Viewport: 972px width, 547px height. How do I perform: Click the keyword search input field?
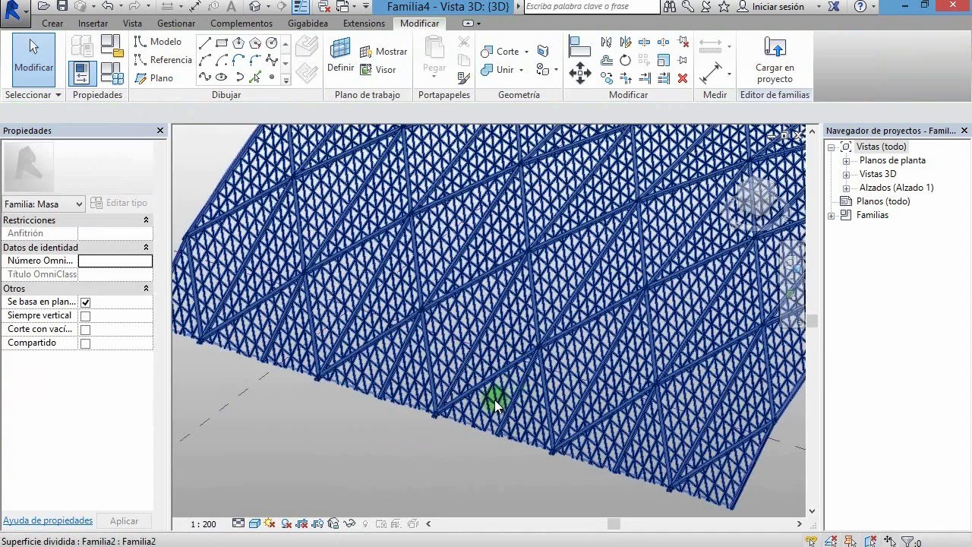click(x=592, y=7)
